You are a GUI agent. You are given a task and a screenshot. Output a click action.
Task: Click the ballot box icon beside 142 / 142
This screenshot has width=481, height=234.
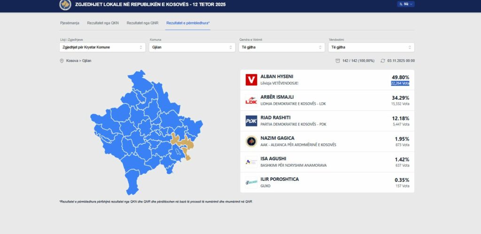coord(338,61)
